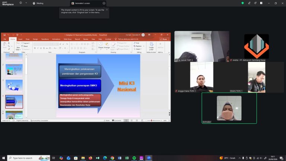Image resolution: width=286 pixels, height=161 pixels.
Task: Switch to Reading view icon
Action: [137, 121]
